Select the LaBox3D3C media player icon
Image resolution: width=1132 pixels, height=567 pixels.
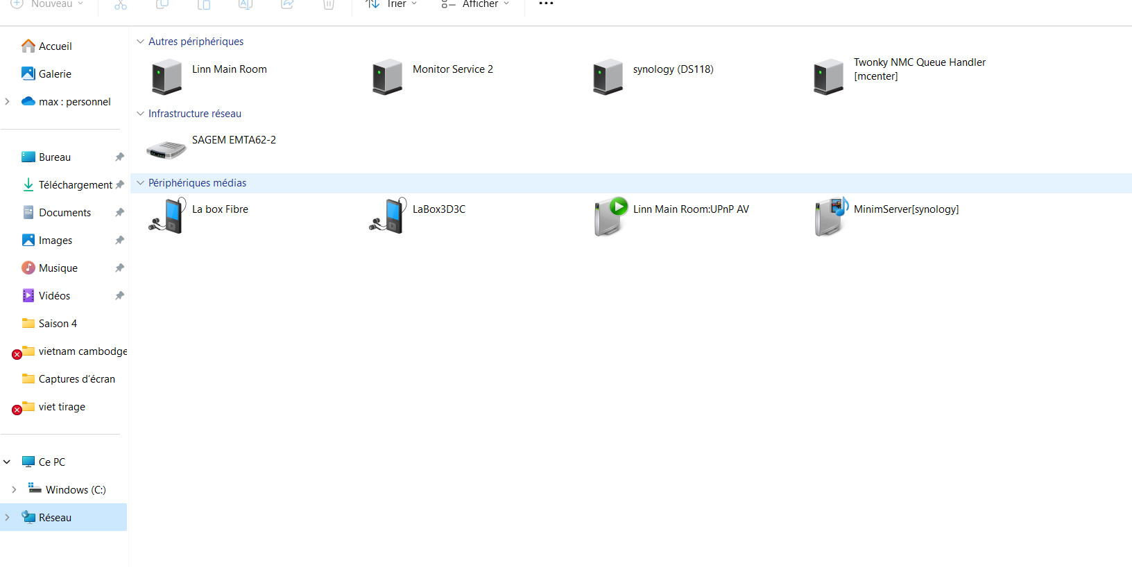click(x=387, y=216)
